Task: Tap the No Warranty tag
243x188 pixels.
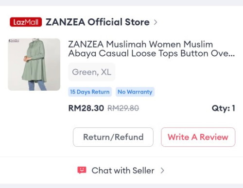Action: point(135,92)
